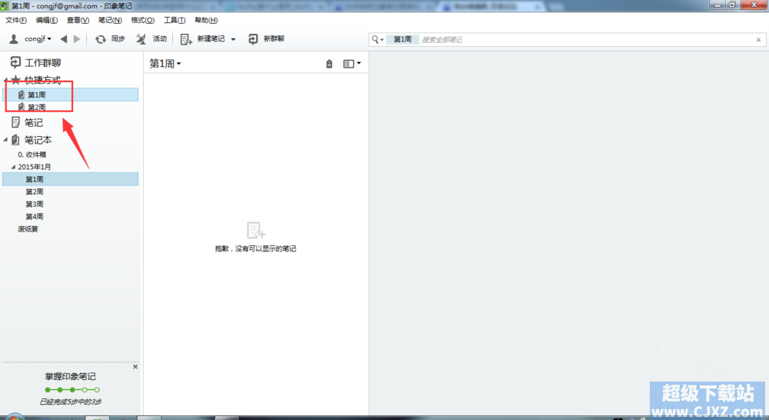Click the search magnifier dropdown
The width and height of the screenshot is (769, 420).
coord(377,39)
